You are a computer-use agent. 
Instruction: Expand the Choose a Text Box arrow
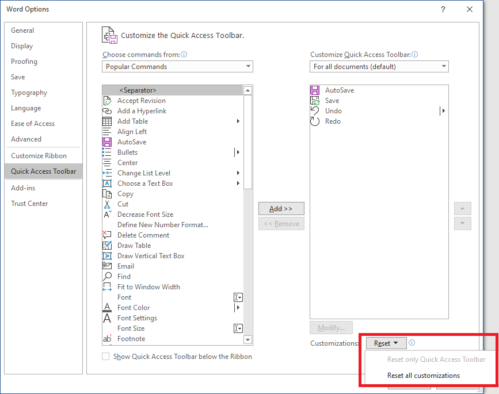click(x=238, y=183)
